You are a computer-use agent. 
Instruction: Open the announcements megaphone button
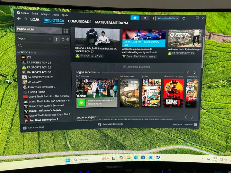point(135,18)
